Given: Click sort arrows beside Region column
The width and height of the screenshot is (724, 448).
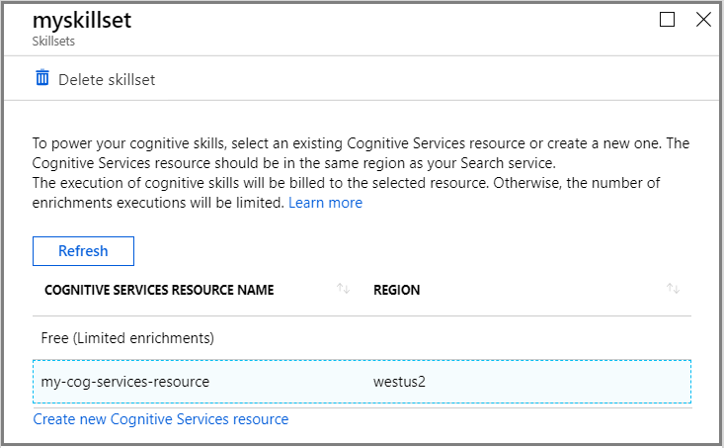Looking at the screenshot, I should point(673,289).
